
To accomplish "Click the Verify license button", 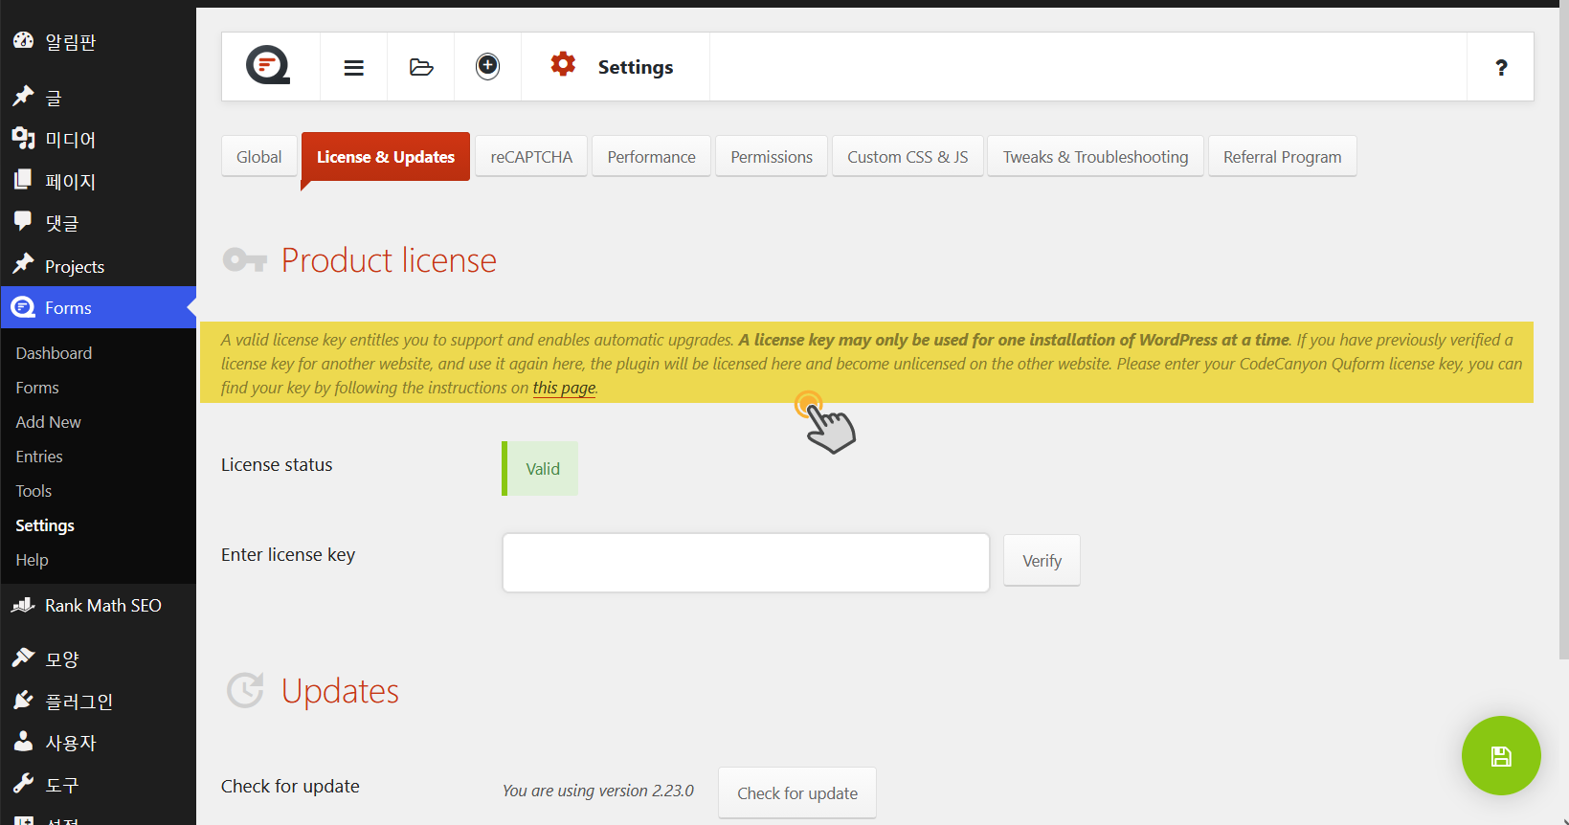I will 1042,560.
